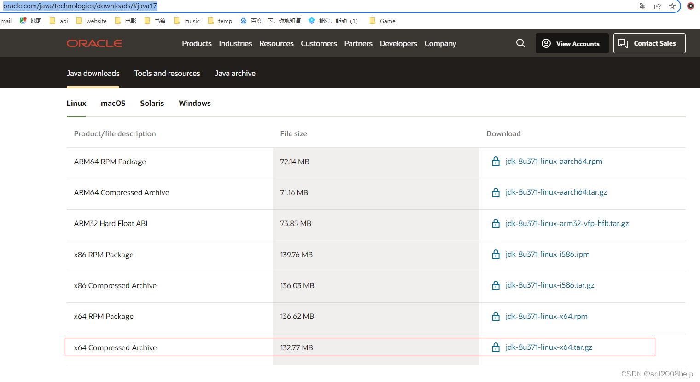This screenshot has height=382, width=700.
Task: Select the Linux platform tab
Action: point(76,103)
